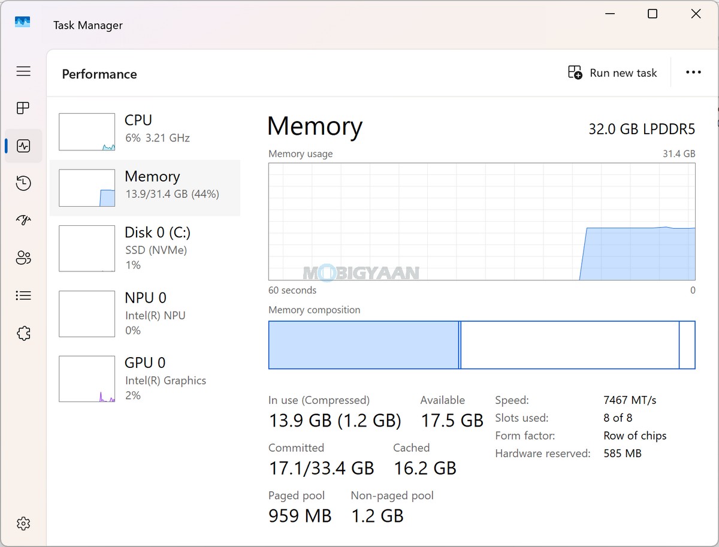Viewport: 719px width, 547px height.
Task: Click the Available value 17.5 GB
Action: [x=452, y=421]
